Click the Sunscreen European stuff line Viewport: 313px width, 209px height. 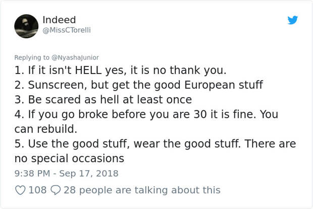click(139, 85)
